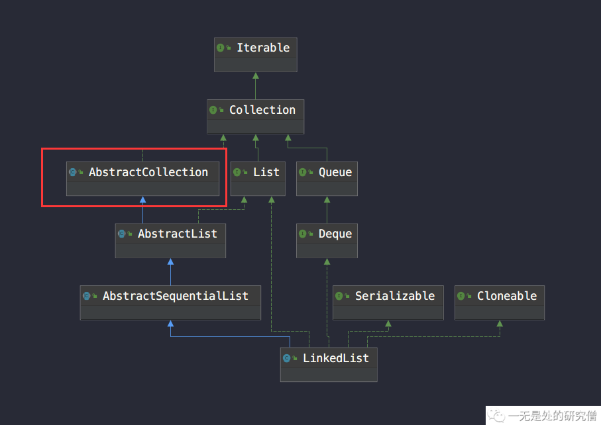This screenshot has height=425, width=601.
Task: Click the interface icon beside Serializable
Action: pyautogui.click(x=339, y=296)
